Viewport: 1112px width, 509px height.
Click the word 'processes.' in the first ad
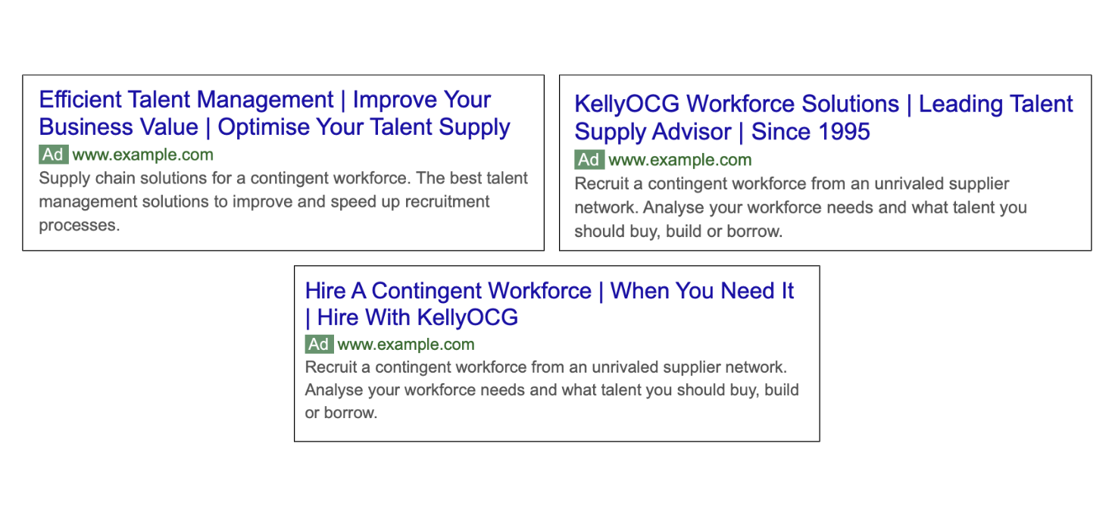click(x=80, y=226)
